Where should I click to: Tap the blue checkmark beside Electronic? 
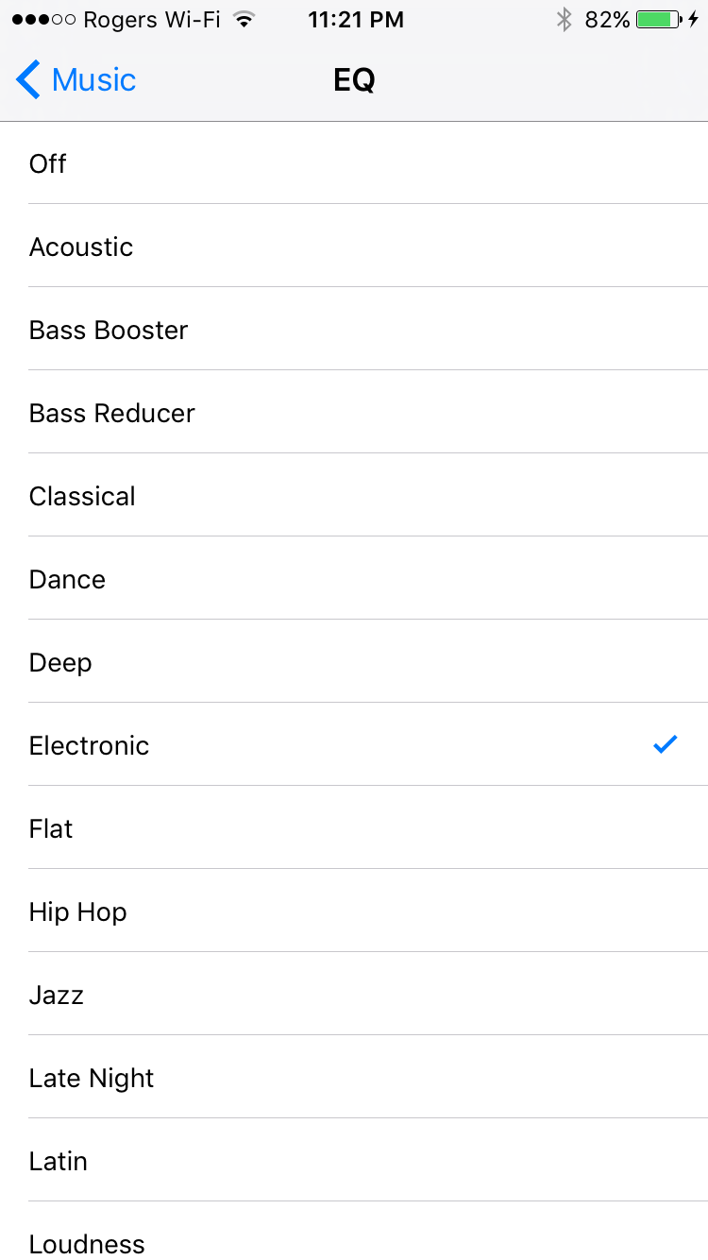coord(666,745)
